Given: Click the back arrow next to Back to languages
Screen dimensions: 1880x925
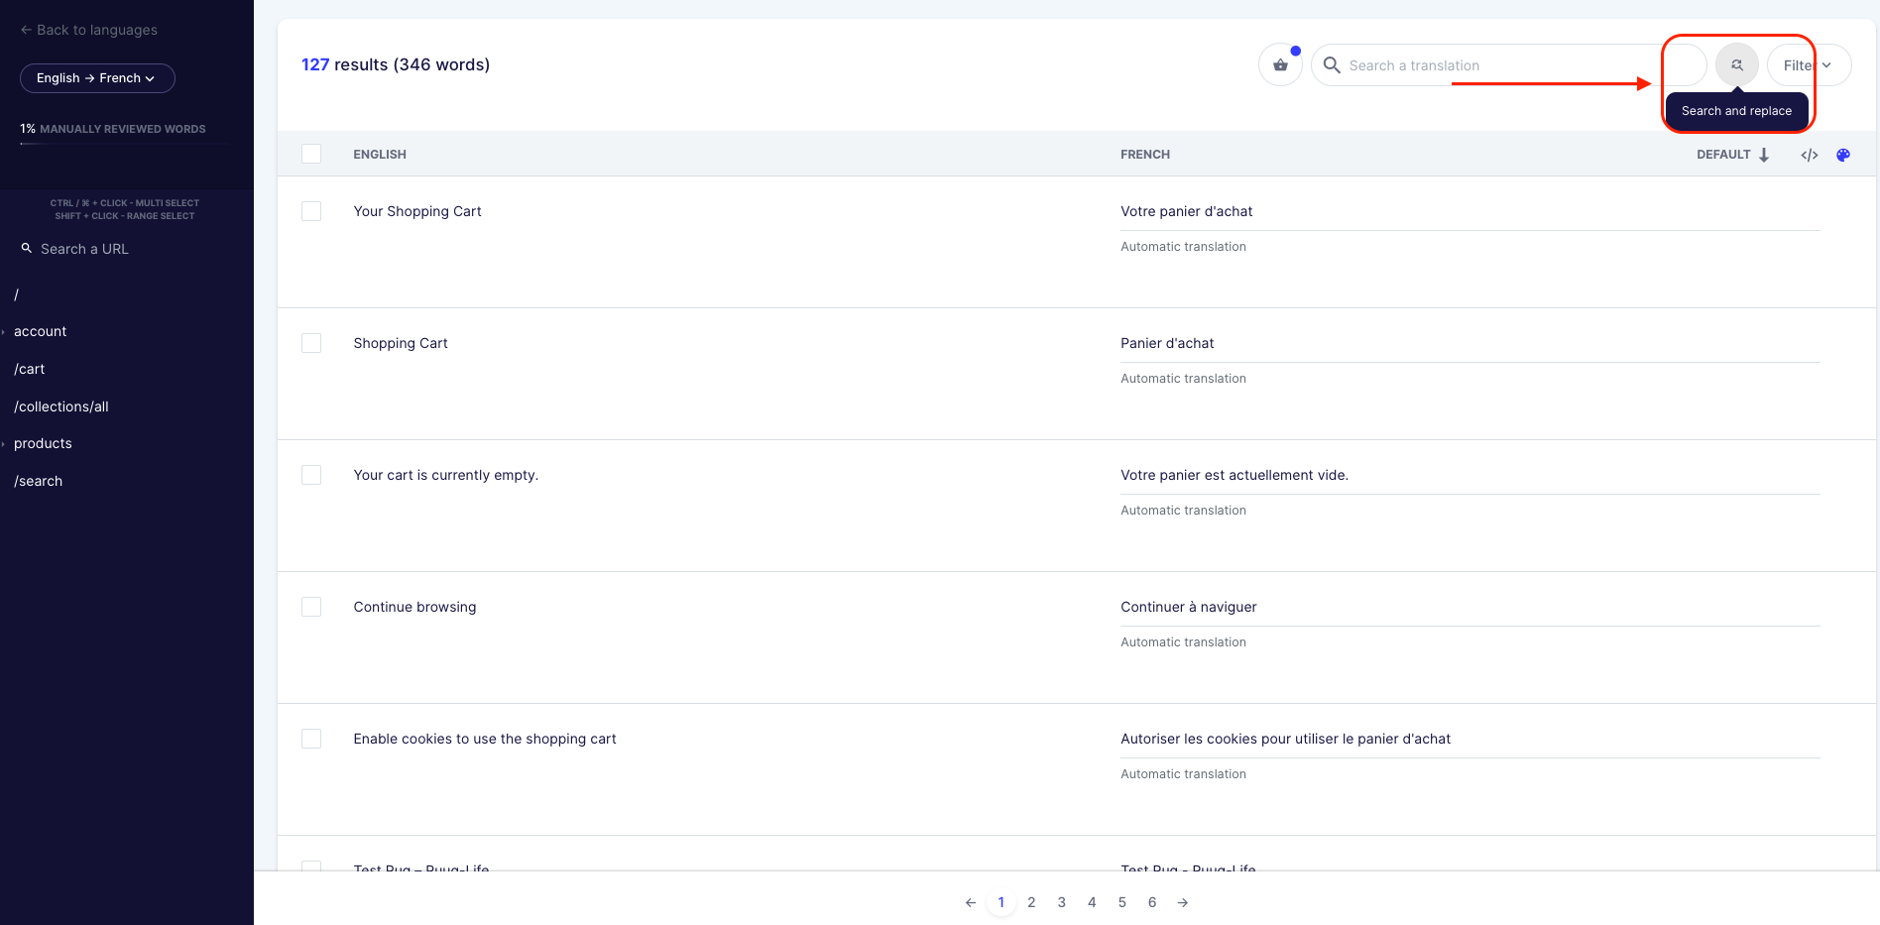Looking at the screenshot, I should coord(24,30).
